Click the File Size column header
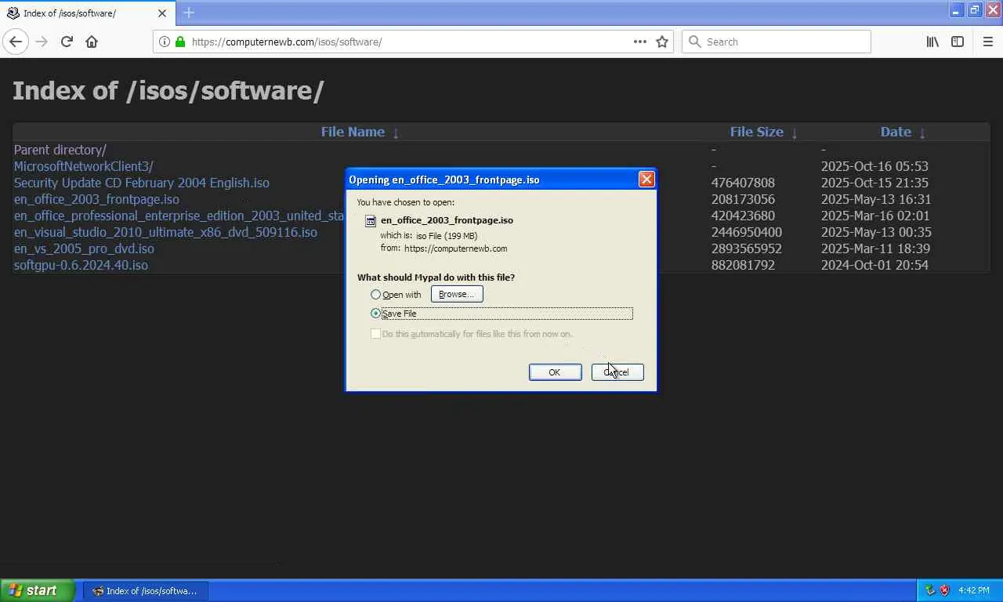Image resolution: width=1003 pixels, height=602 pixels. click(x=757, y=132)
